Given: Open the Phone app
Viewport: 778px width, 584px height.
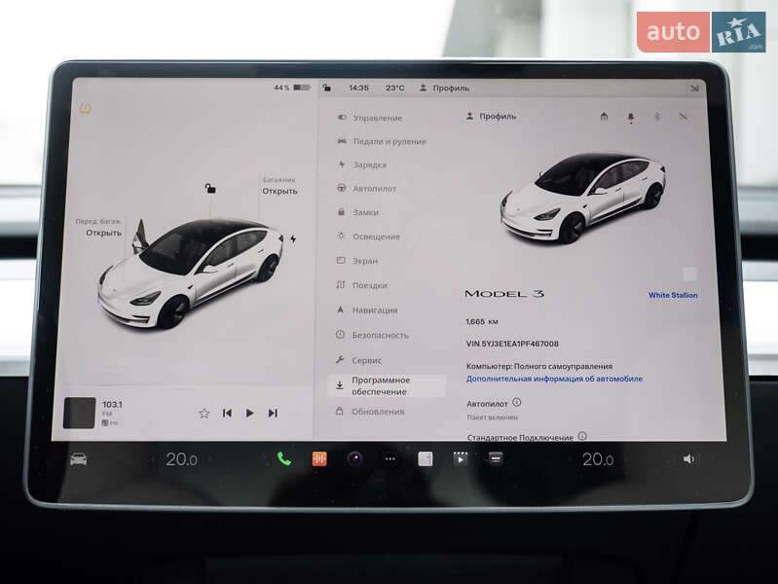Looking at the screenshot, I should 283,459.
